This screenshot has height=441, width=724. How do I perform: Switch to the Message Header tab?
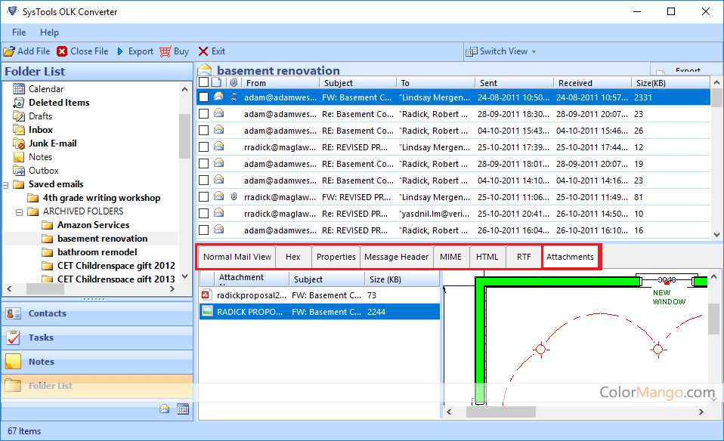396,257
